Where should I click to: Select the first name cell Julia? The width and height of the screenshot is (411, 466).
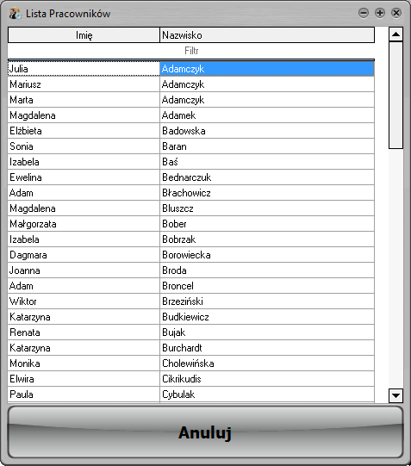click(x=84, y=69)
